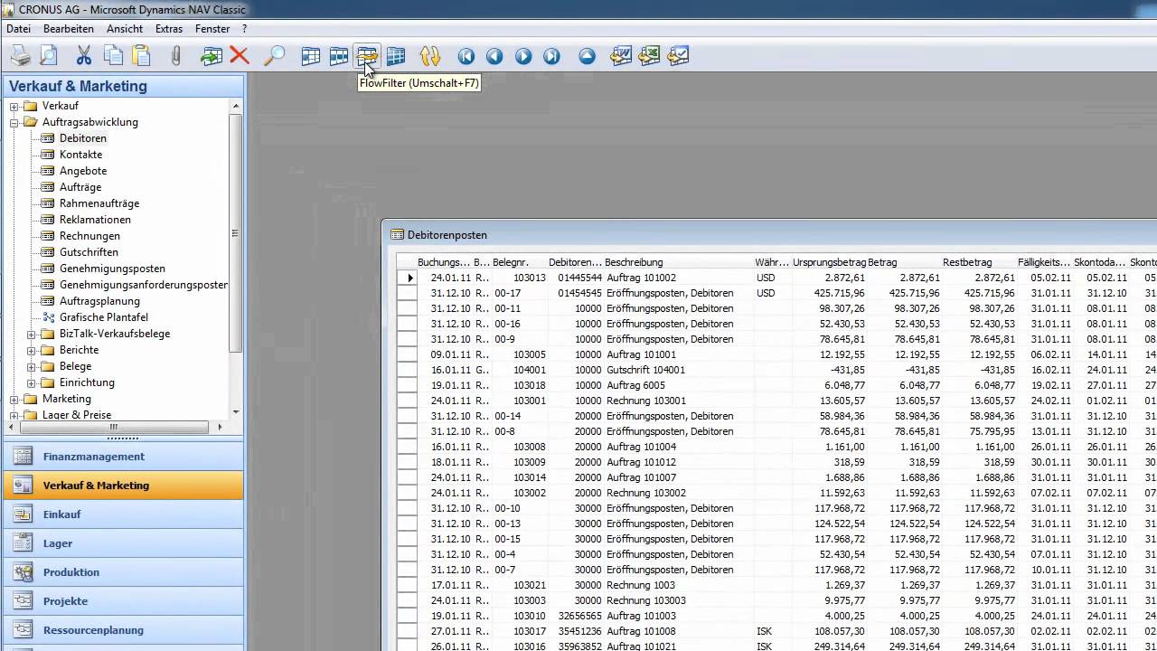Expand the Berichte folder
Screen dimensions: 1157x651
[32, 351]
